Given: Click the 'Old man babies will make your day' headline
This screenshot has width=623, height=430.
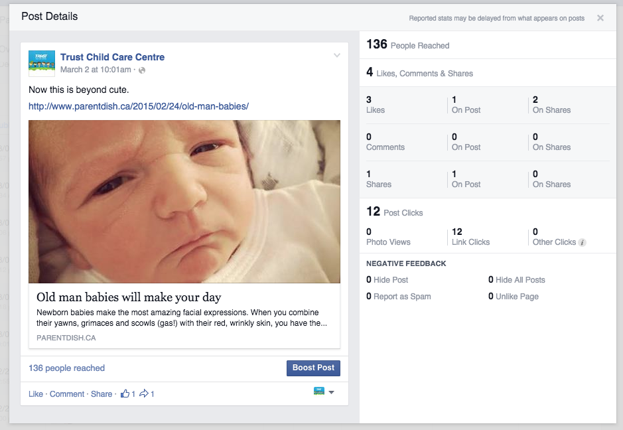Looking at the screenshot, I should pos(129,297).
